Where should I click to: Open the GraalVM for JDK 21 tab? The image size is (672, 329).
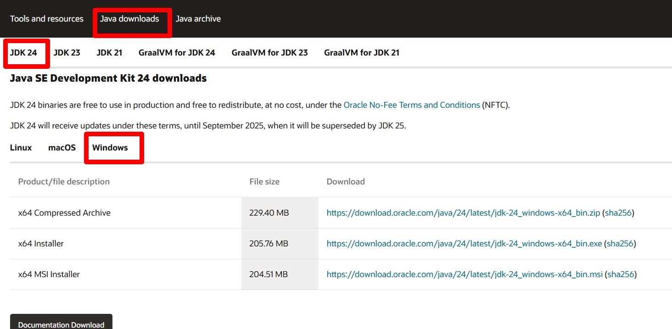click(x=362, y=53)
